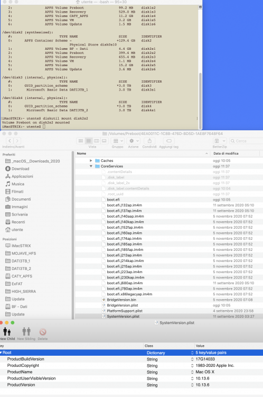Image resolution: width=263 pixels, height=397 pixels.
Task: Select BridgeVersion.plist file
Action: (123, 305)
